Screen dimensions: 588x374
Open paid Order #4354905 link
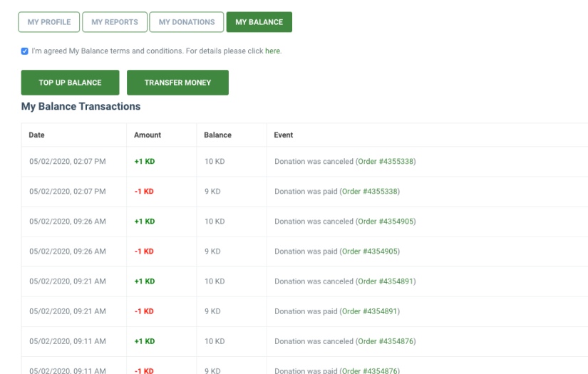pos(370,251)
